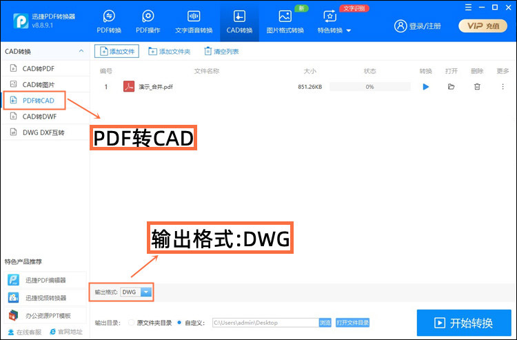Image resolution: width=517 pixels, height=340 pixels.
Task: Select the CAD转换 tab
Action: click(x=239, y=22)
